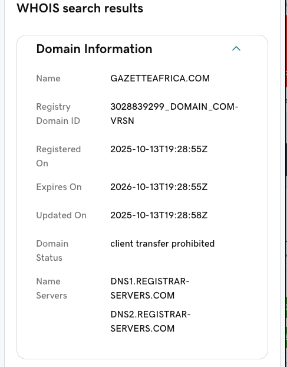
Task: Click the registered date 2025-10-13T19:28:55Z
Action: pyautogui.click(x=159, y=149)
